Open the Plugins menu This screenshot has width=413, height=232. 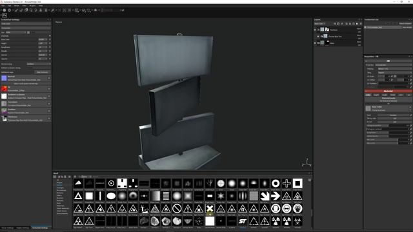click(32, 6)
